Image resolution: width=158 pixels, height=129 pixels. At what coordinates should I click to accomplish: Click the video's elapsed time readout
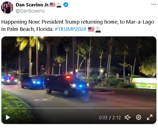(x=103, y=118)
